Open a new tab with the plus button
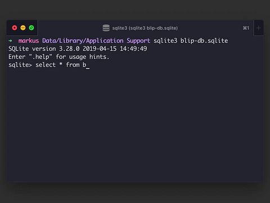 tap(259, 28)
